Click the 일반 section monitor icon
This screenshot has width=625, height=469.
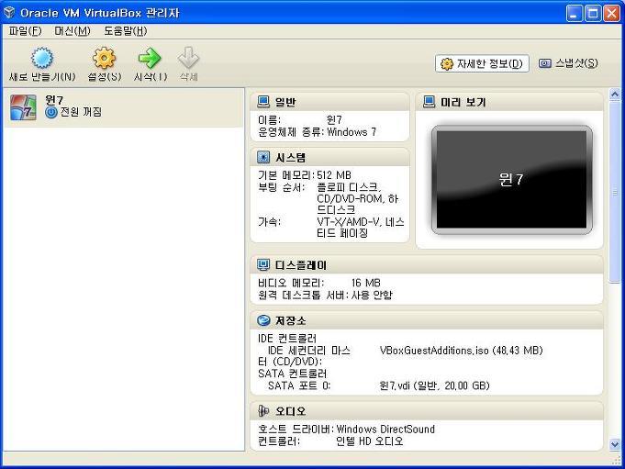pos(263,102)
